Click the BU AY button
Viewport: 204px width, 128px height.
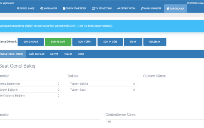coord(133,42)
